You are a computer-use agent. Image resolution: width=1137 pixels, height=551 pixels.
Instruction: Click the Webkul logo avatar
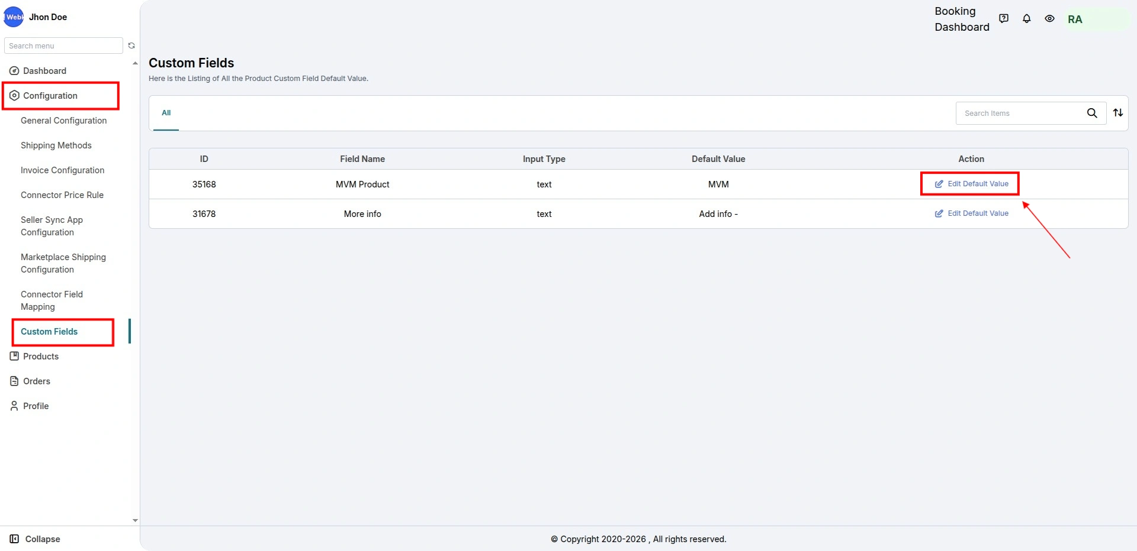tap(14, 17)
